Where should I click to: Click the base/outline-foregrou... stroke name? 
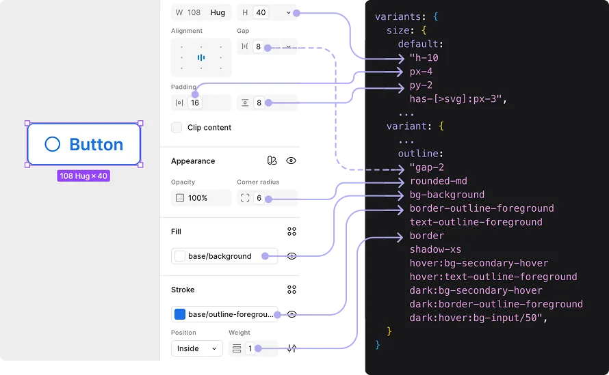(x=231, y=314)
